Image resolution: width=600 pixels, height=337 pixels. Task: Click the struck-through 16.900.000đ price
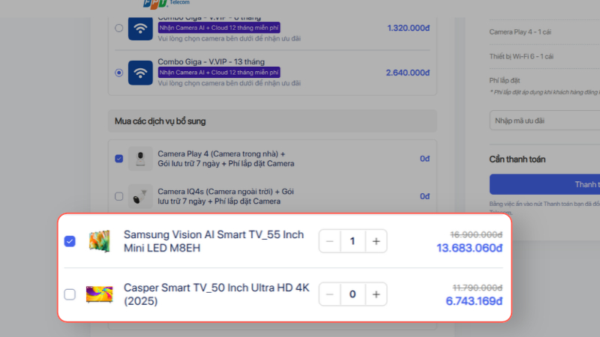point(476,234)
